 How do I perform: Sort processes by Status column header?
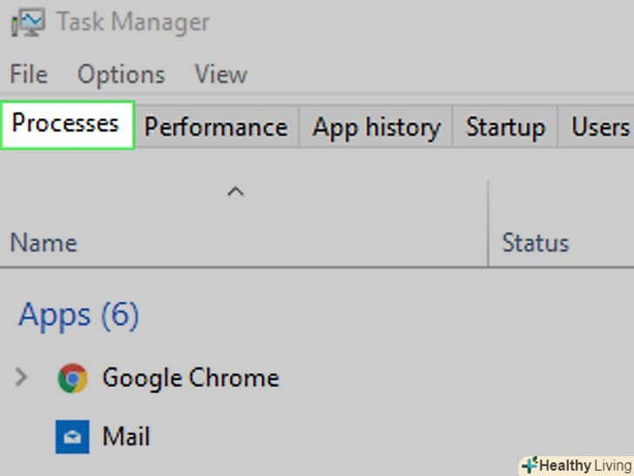(535, 242)
